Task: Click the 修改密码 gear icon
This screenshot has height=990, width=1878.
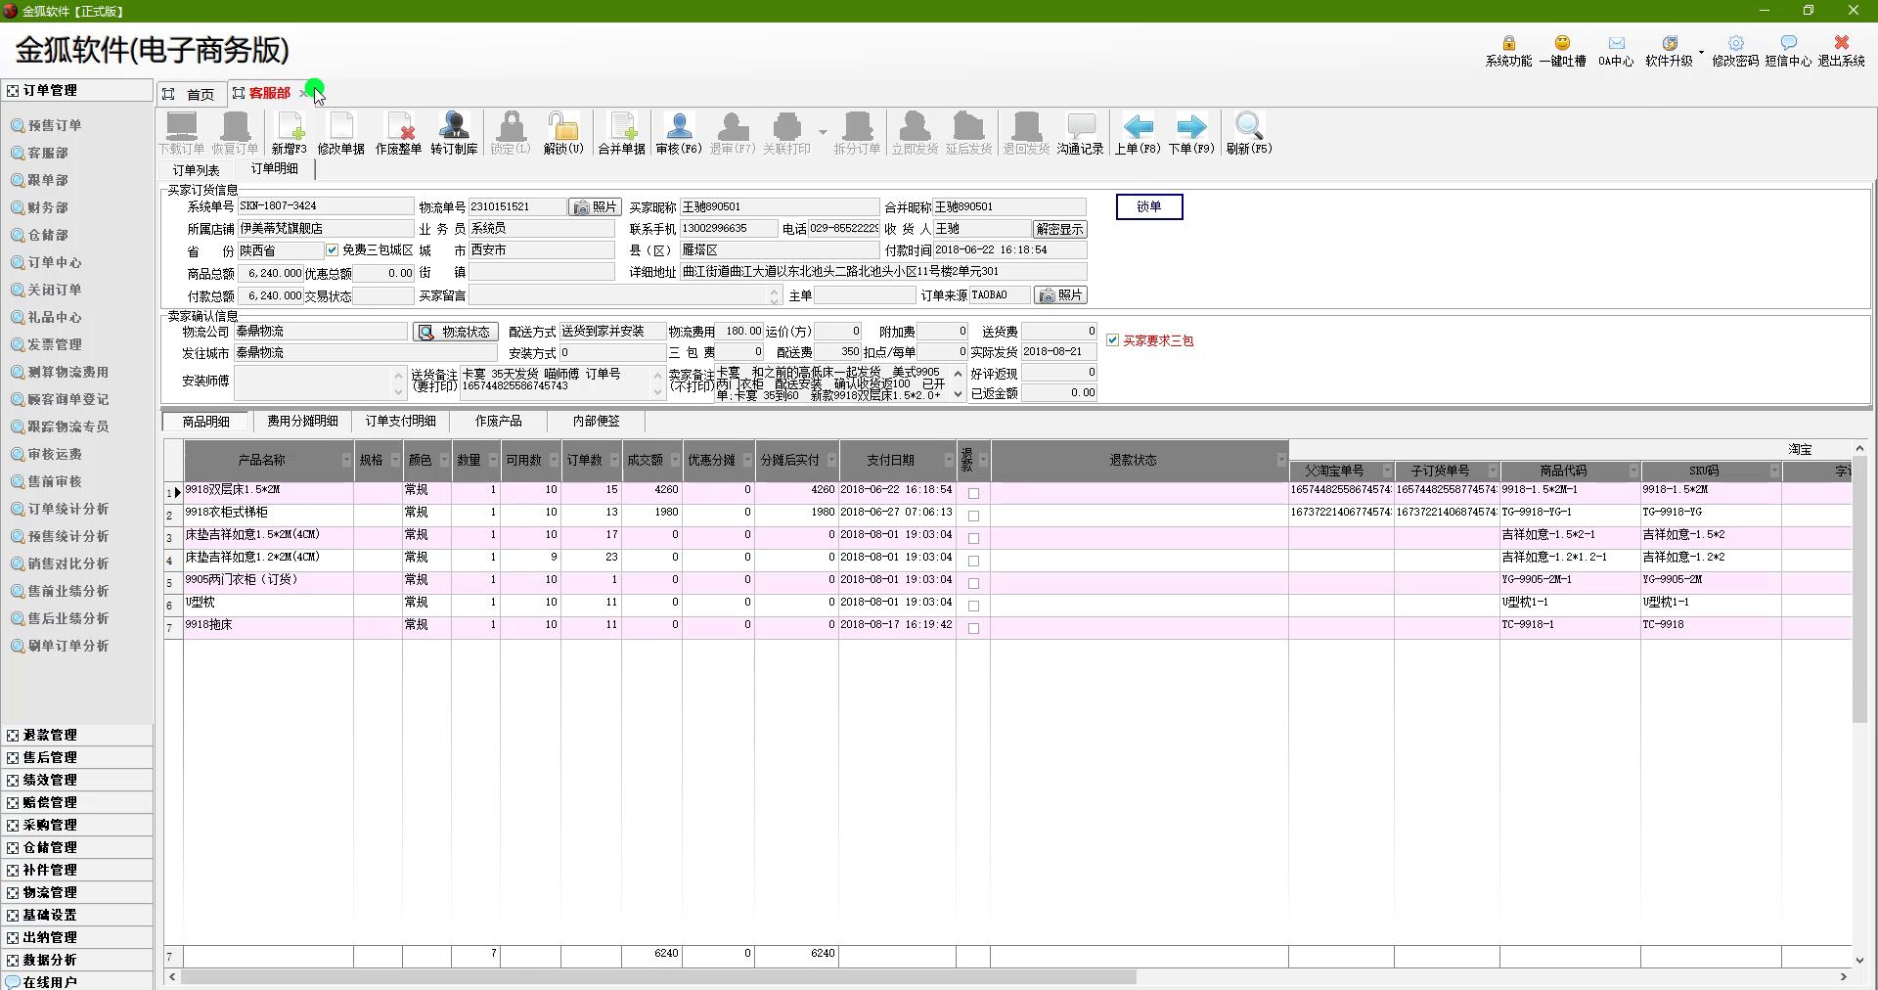Action: click(1736, 43)
